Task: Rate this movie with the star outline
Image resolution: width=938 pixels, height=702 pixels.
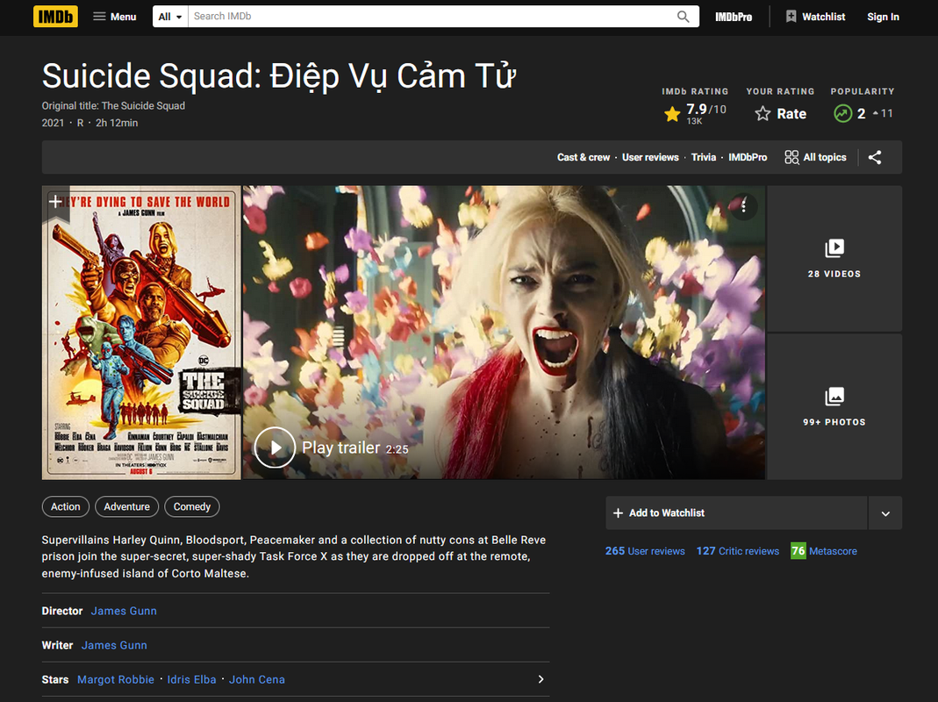Action: (x=781, y=114)
